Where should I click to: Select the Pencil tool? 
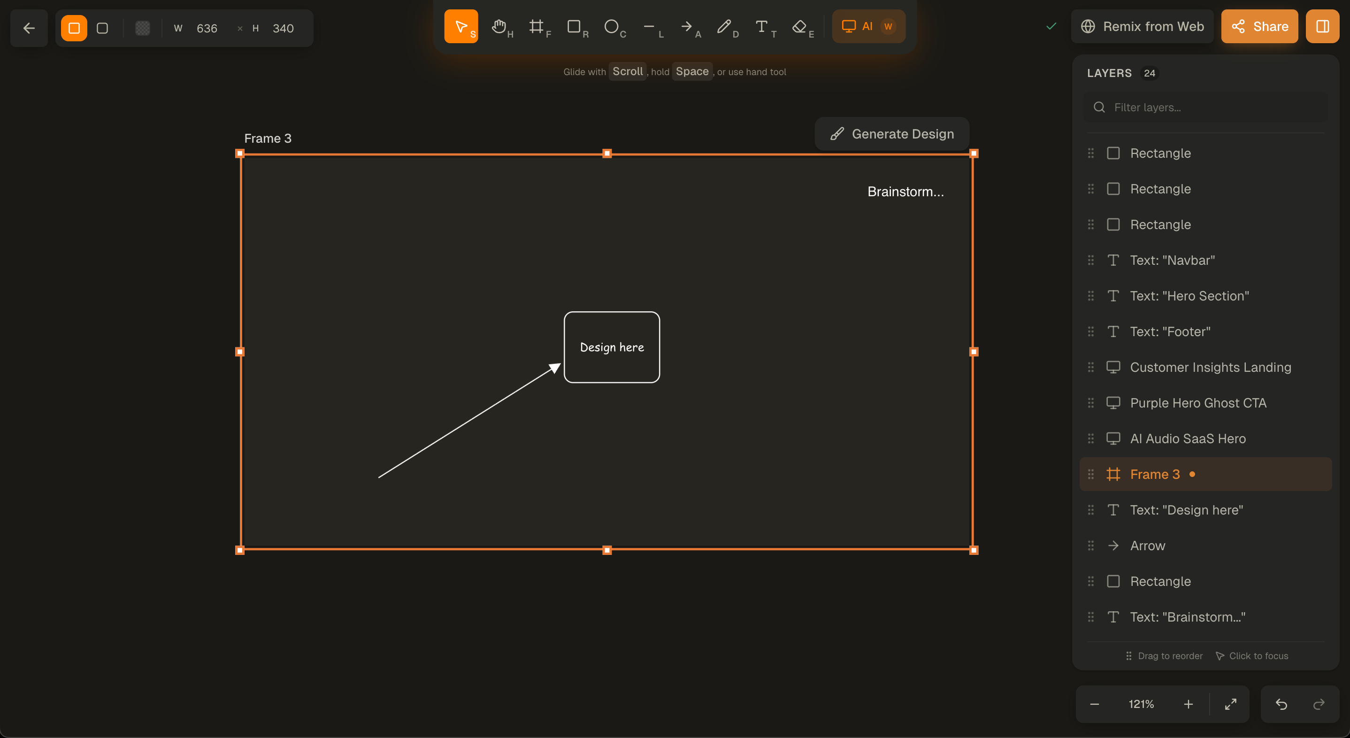tap(725, 27)
